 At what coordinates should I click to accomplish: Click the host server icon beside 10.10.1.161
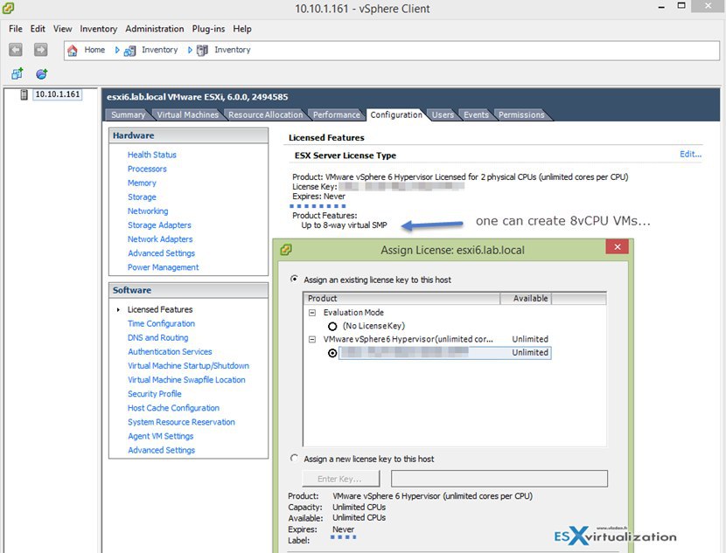pos(24,94)
